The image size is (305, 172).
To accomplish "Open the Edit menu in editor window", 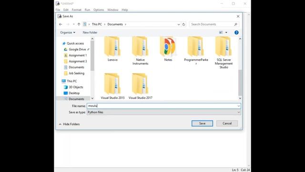I will [x=66, y=10].
